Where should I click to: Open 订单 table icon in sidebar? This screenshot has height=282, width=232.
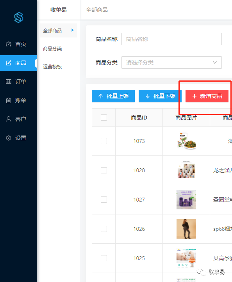[9, 82]
